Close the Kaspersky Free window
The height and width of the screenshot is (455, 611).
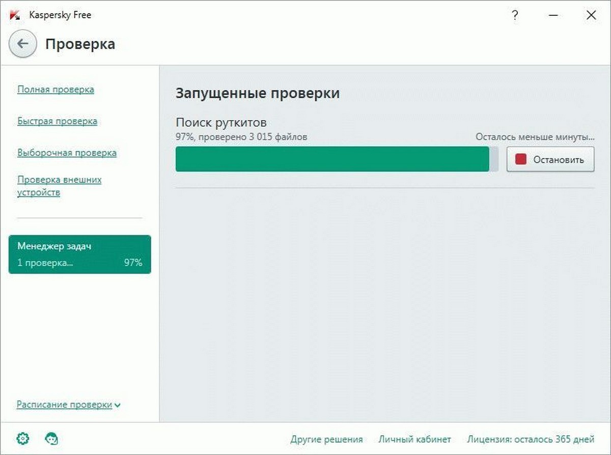tap(591, 15)
